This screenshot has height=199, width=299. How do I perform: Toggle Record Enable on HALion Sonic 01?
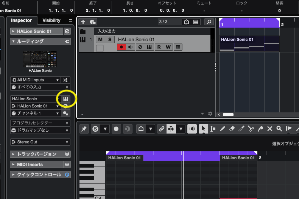[x=121, y=47]
